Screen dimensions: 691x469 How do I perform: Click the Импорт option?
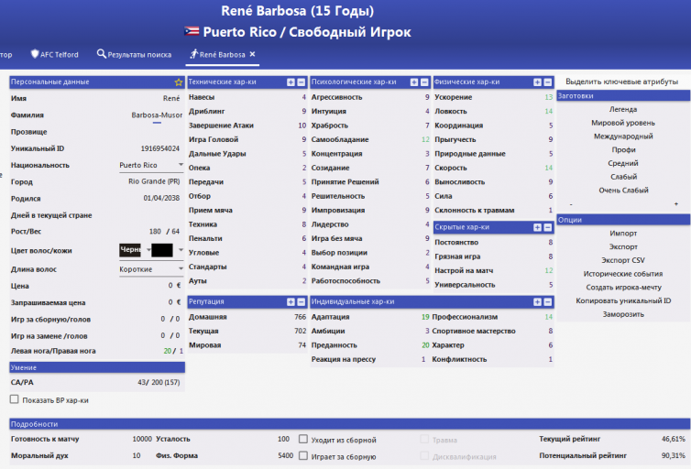point(623,234)
